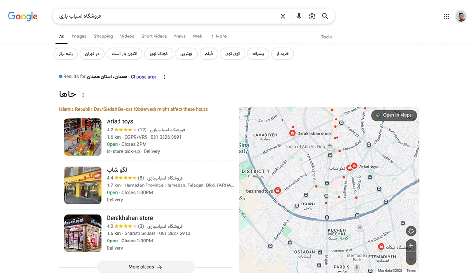The width and height of the screenshot is (474, 278).
Task: Open the لگو شاپ storefront photo
Action: 83,185
